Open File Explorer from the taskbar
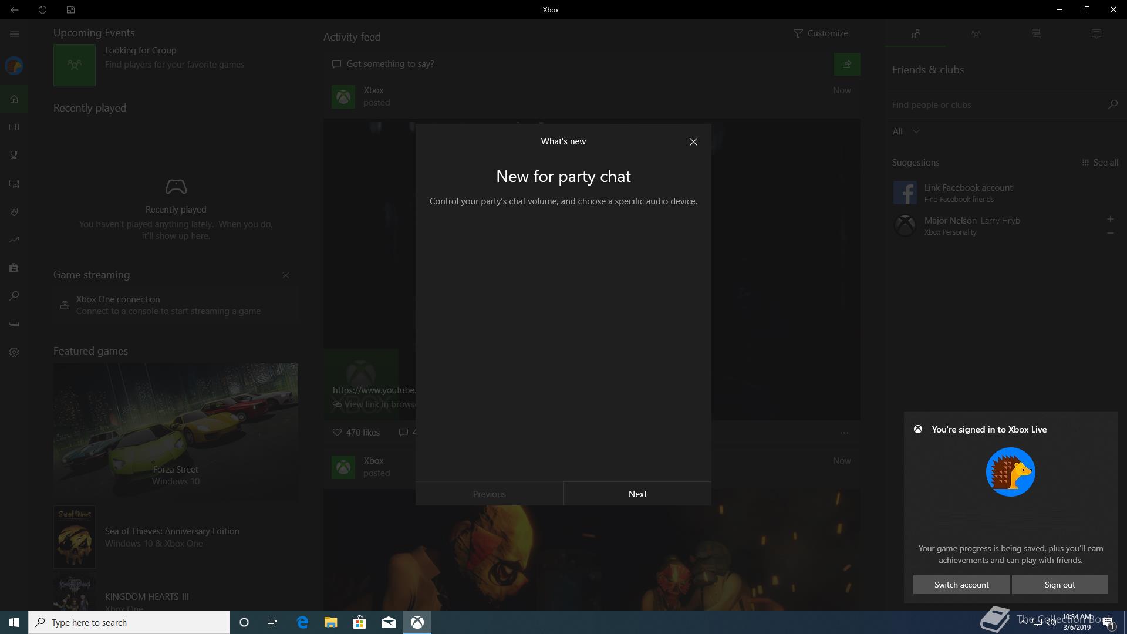This screenshot has width=1127, height=634. click(331, 622)
